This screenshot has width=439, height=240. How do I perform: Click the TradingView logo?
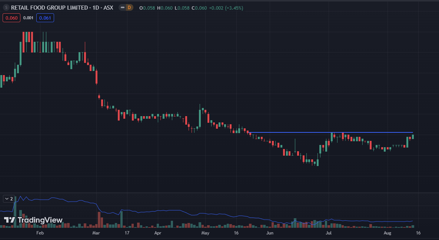click(x=33, y=220)
